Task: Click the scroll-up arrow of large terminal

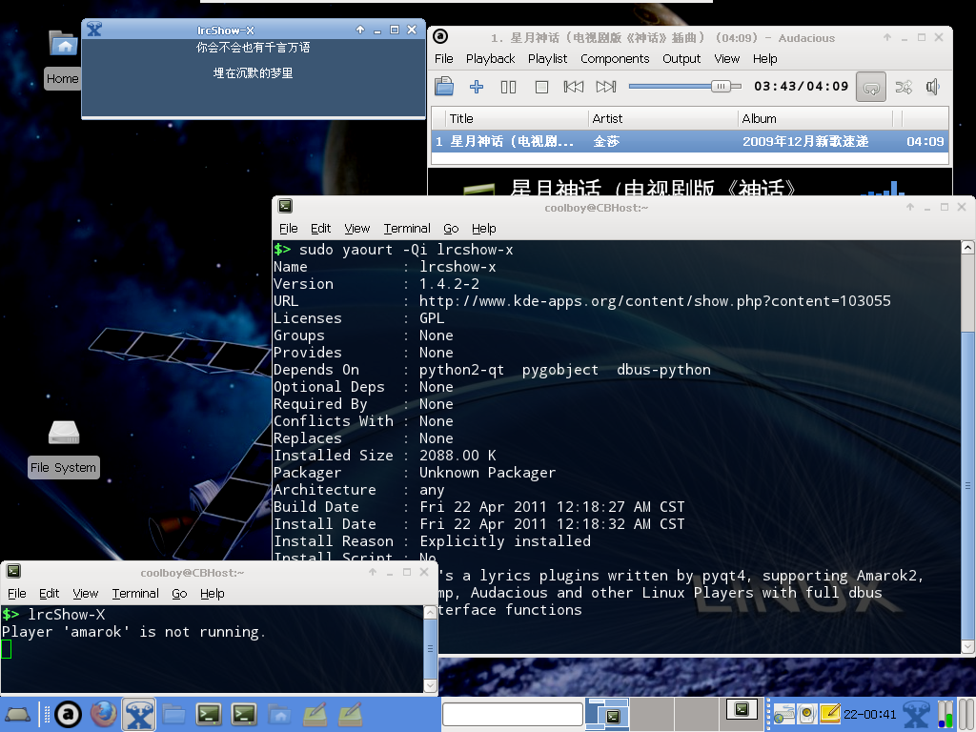Action: pos(968,248)
